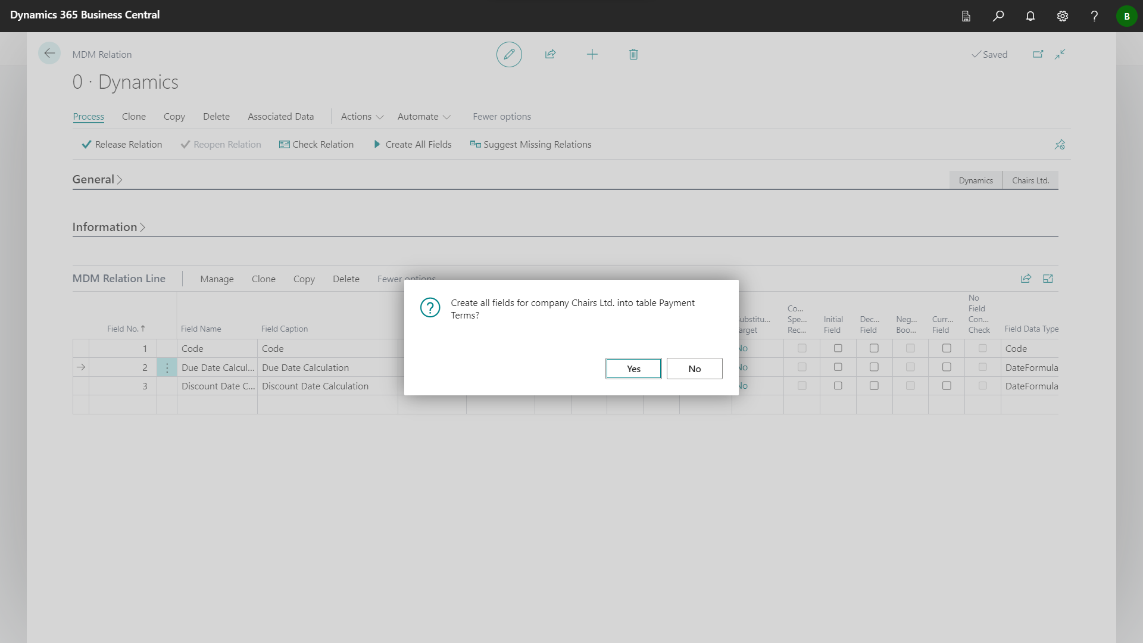
Task: Open Delete in Relation Line toolbar
Action: pyautogui.click(x=346, y=279)
